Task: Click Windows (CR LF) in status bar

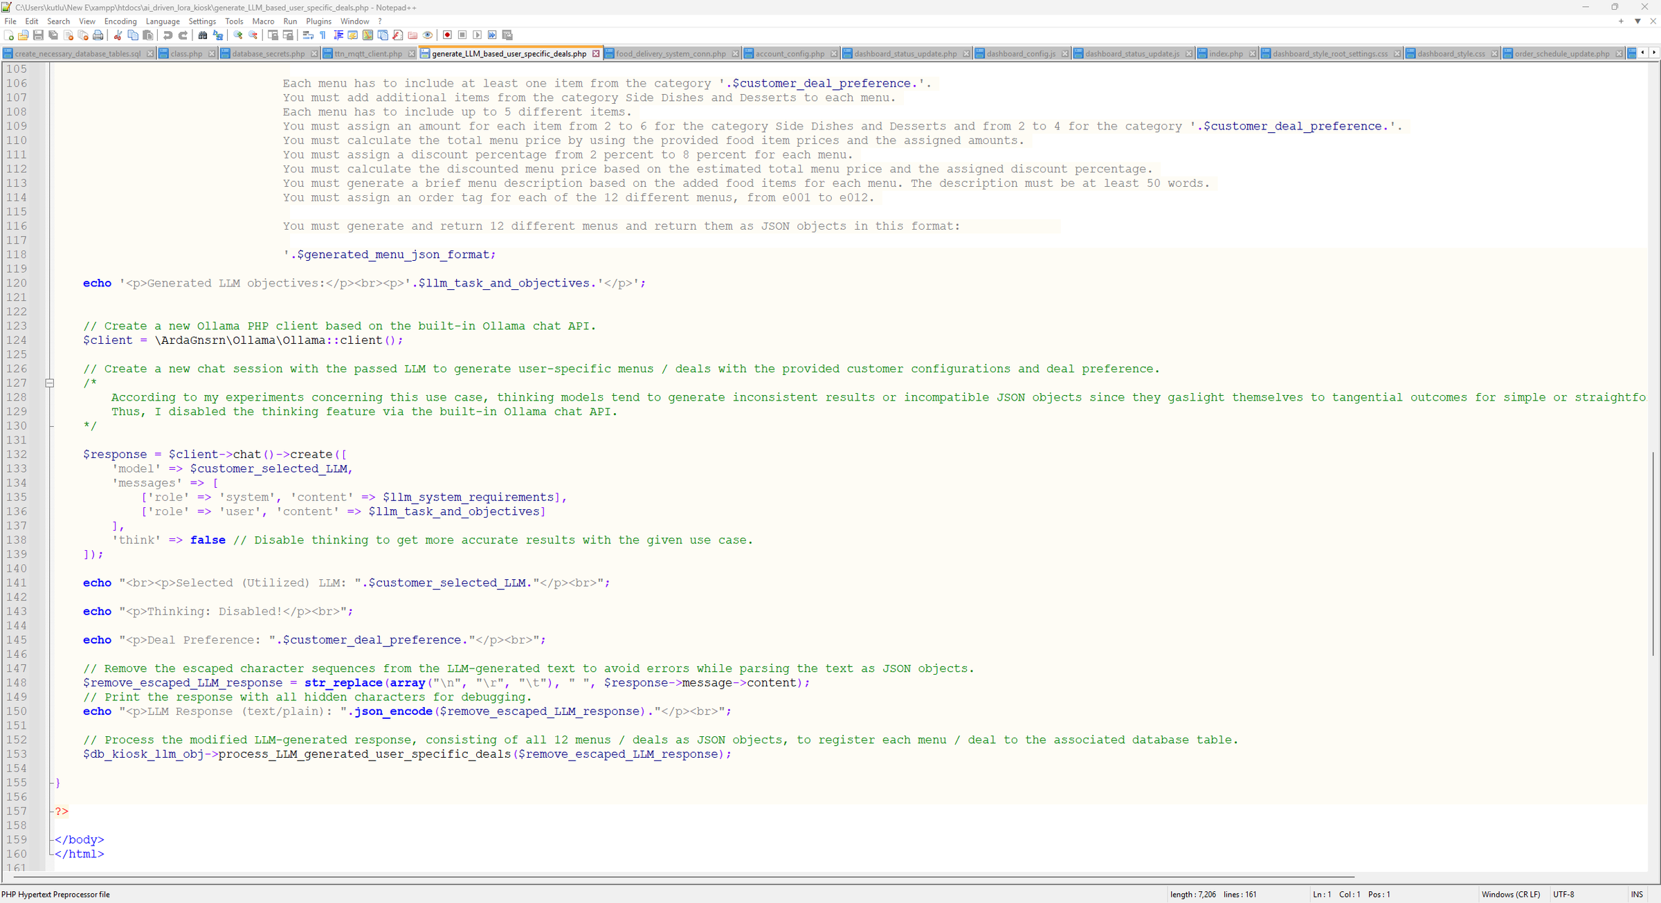Action: click(1511, 894)
